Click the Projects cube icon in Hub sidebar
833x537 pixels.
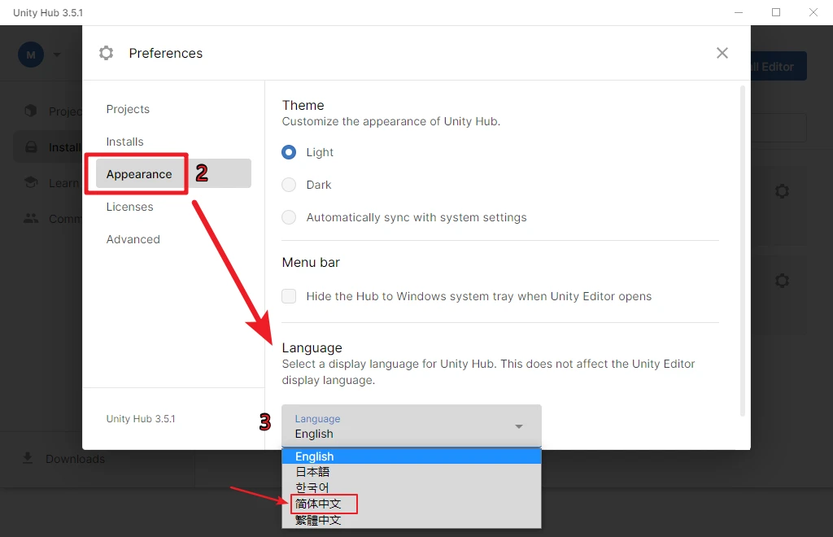click(x=31, y=111)
